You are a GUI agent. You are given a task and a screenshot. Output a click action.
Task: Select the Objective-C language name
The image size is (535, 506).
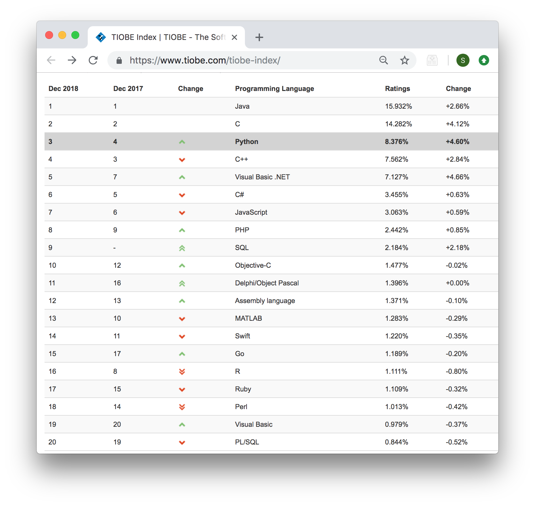pyautogui.click(x=253, y=265)
